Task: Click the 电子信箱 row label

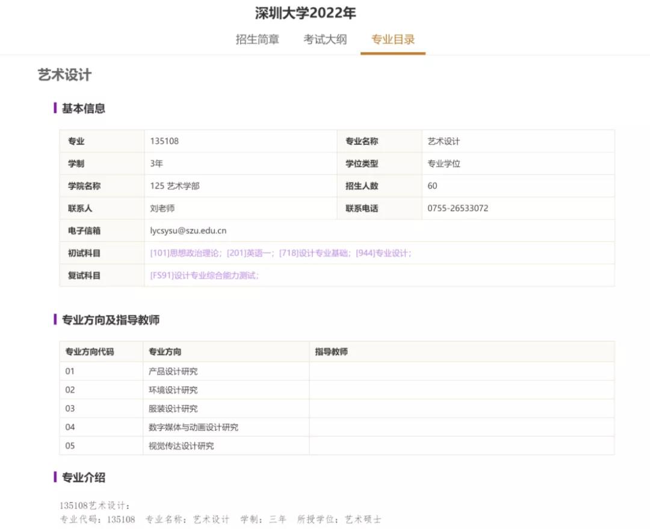Action: click(84, 230)
